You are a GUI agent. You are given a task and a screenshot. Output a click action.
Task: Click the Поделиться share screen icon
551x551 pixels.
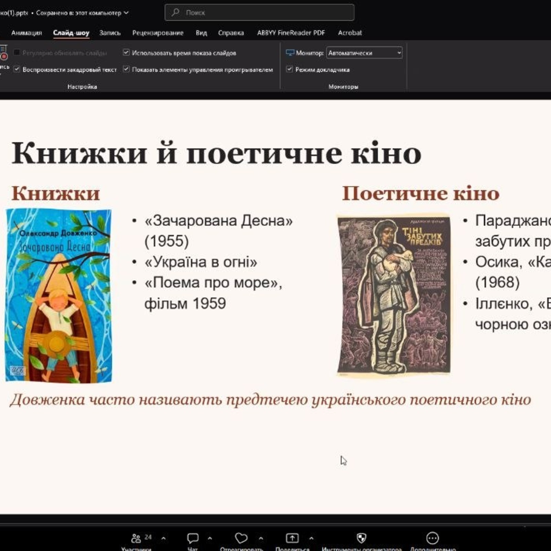292,538
